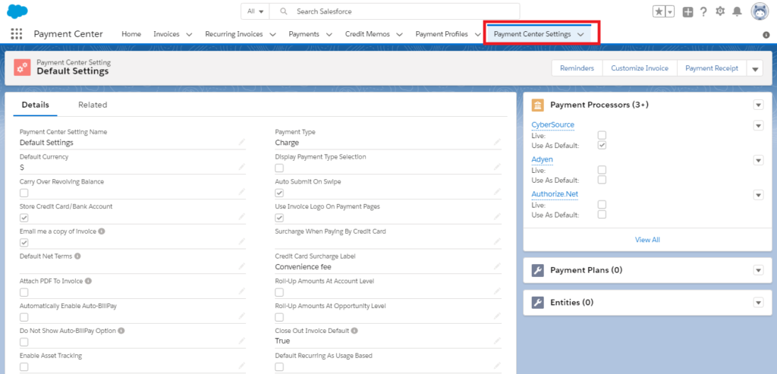Click the pencil icon next to Payment Type
Viewport: 777px width, 374px height.
pos(497,142)
